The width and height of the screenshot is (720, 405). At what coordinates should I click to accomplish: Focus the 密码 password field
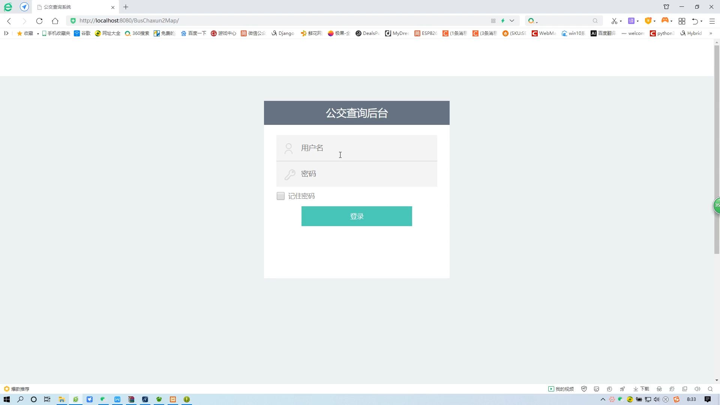point(357,174)
